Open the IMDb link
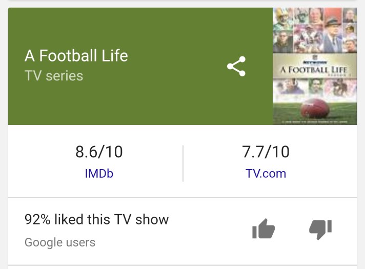The image size is (365, 269). pyautogui.click(x=99, y=173)
